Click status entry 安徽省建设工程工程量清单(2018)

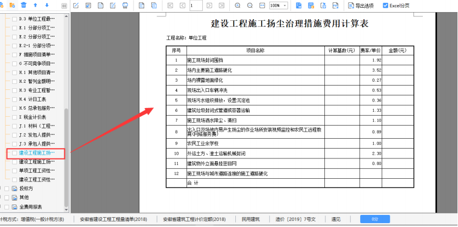coord(114,219)
